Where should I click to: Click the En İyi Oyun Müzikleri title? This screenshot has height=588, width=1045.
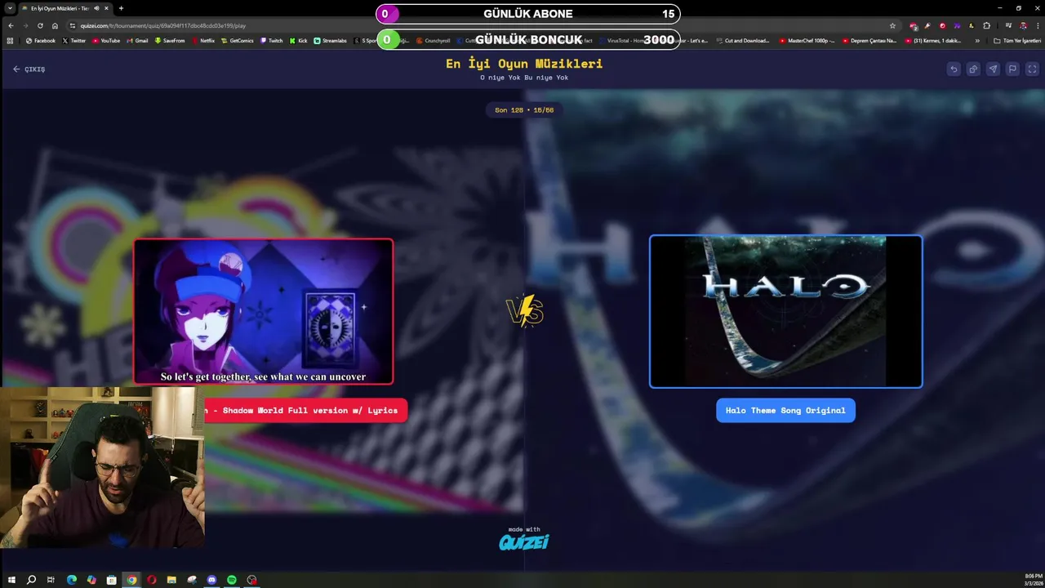[524, 64]
